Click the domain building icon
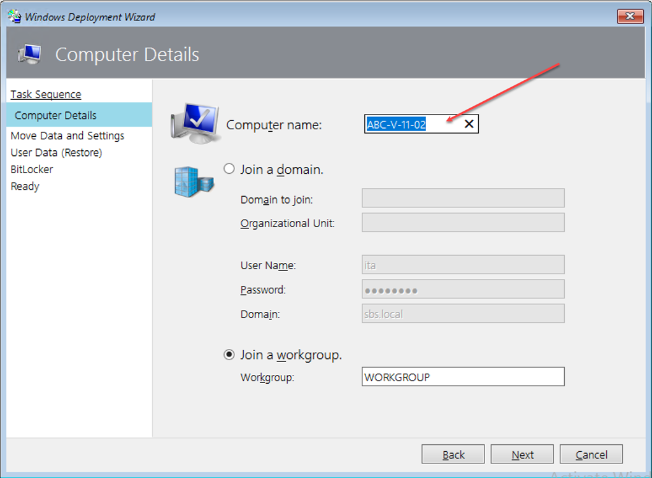This screenshot has height=478, width=652. [x=194, y=180]
